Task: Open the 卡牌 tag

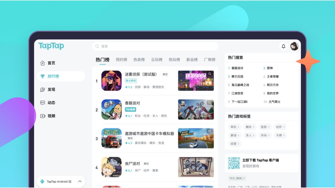Action: (280, 135)
